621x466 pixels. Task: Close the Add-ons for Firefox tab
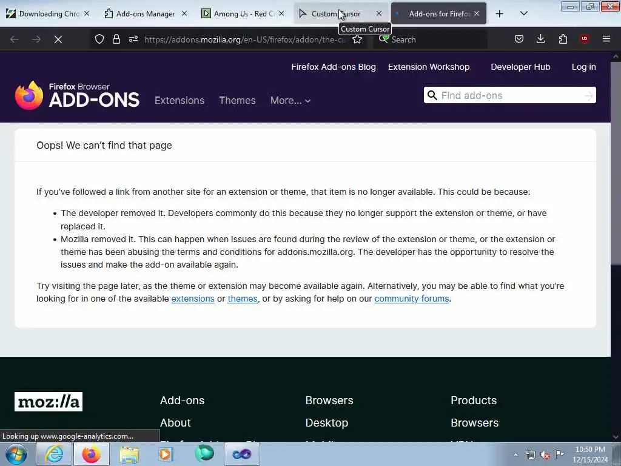click(477, 14)
